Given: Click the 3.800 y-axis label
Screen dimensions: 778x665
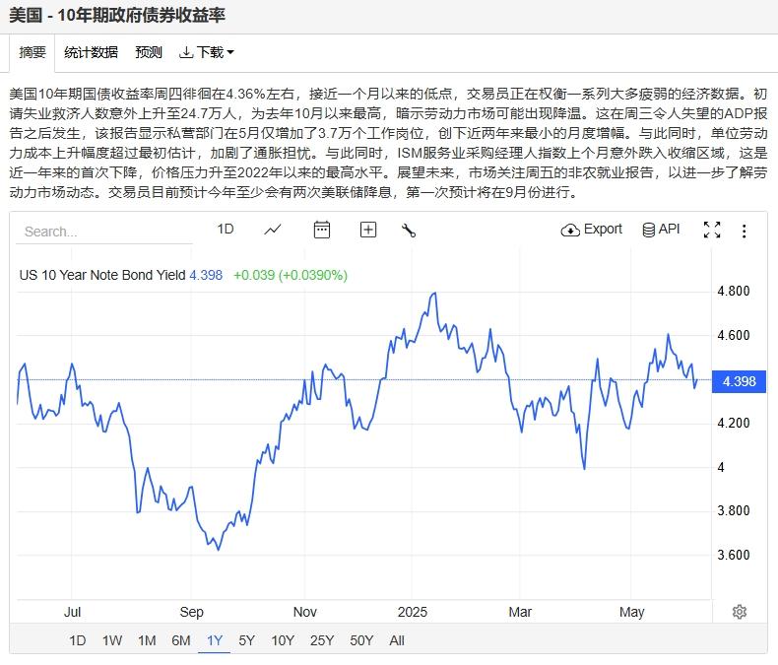Looking at the screenshot, I should coord(734,510).
